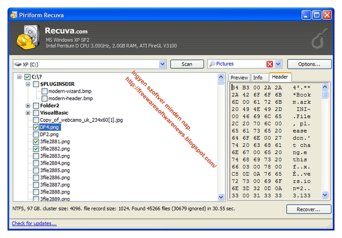
Task: Click file list scrollbar up arrow
Action: [x=221, y=77]
